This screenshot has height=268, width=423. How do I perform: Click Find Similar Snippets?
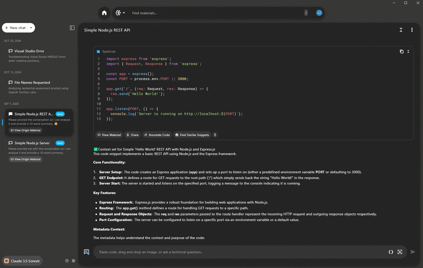192,135
